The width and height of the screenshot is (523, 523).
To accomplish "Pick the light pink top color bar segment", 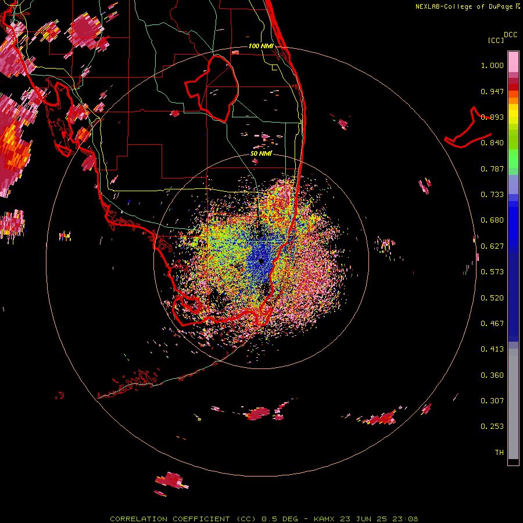I will pos(513,62).
